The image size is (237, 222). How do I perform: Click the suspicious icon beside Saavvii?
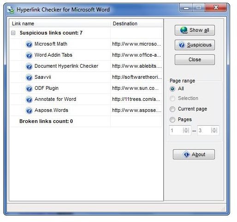(x=29, y=77)
